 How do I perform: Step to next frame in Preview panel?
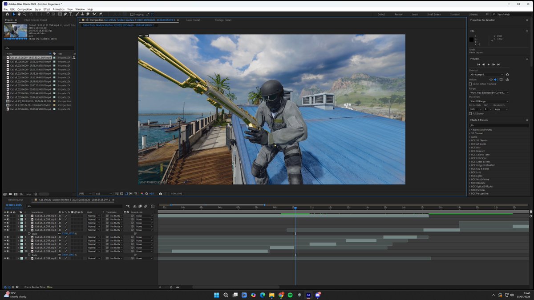click(x=494, y=64)
